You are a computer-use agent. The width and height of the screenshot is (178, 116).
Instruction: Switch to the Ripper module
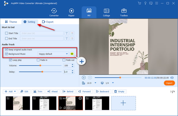point(71,12)
